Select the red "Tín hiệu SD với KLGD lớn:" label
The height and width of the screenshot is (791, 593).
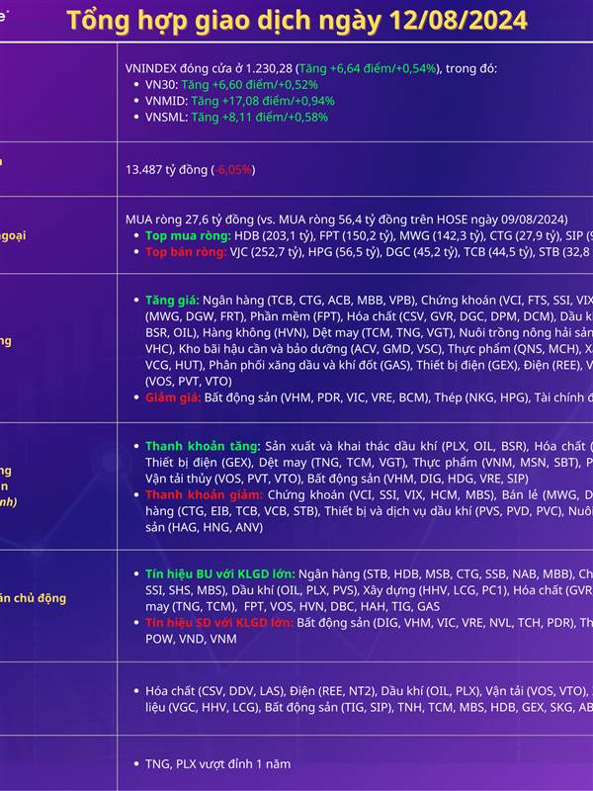click(218, 623)
